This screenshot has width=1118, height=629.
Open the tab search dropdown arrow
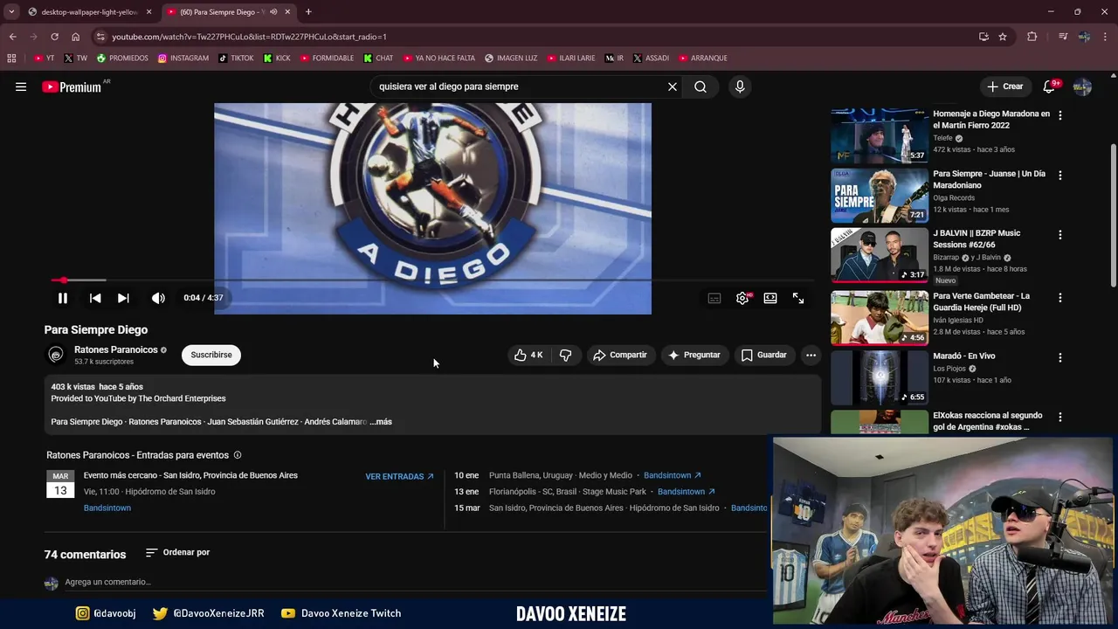pyautogui.click(x=11, y=12)
